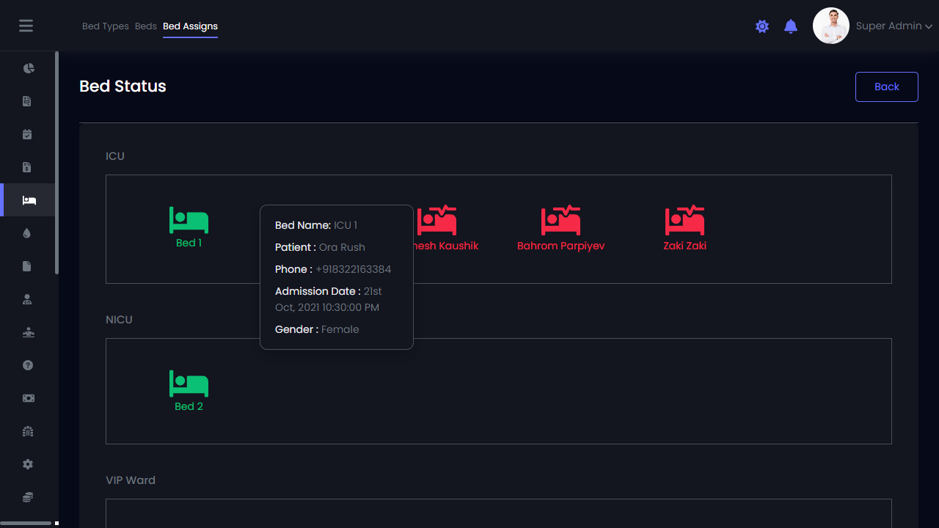The height and width of the screenshot is (528, 939).
Task: Open the settings gear sidebar icon
Action: (x=28, y=464)
